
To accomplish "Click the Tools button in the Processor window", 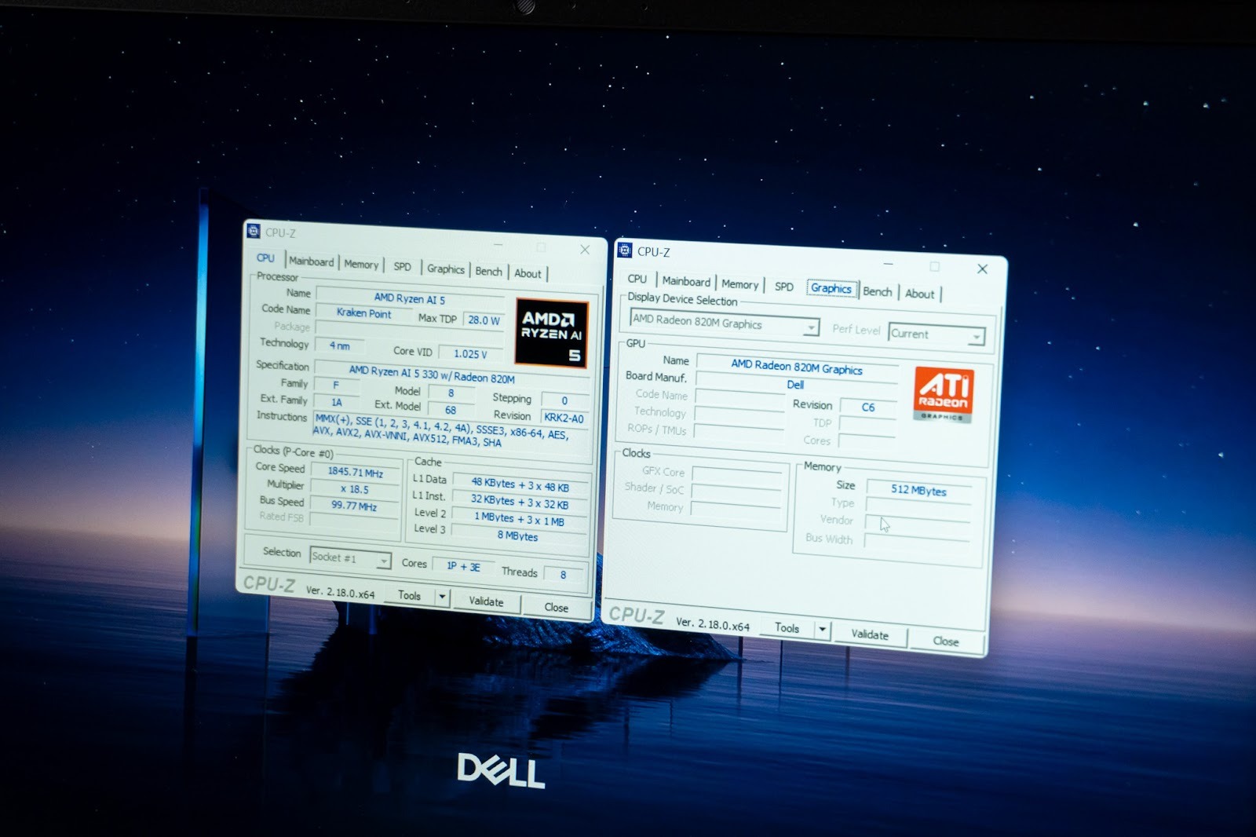I will 409,596.
